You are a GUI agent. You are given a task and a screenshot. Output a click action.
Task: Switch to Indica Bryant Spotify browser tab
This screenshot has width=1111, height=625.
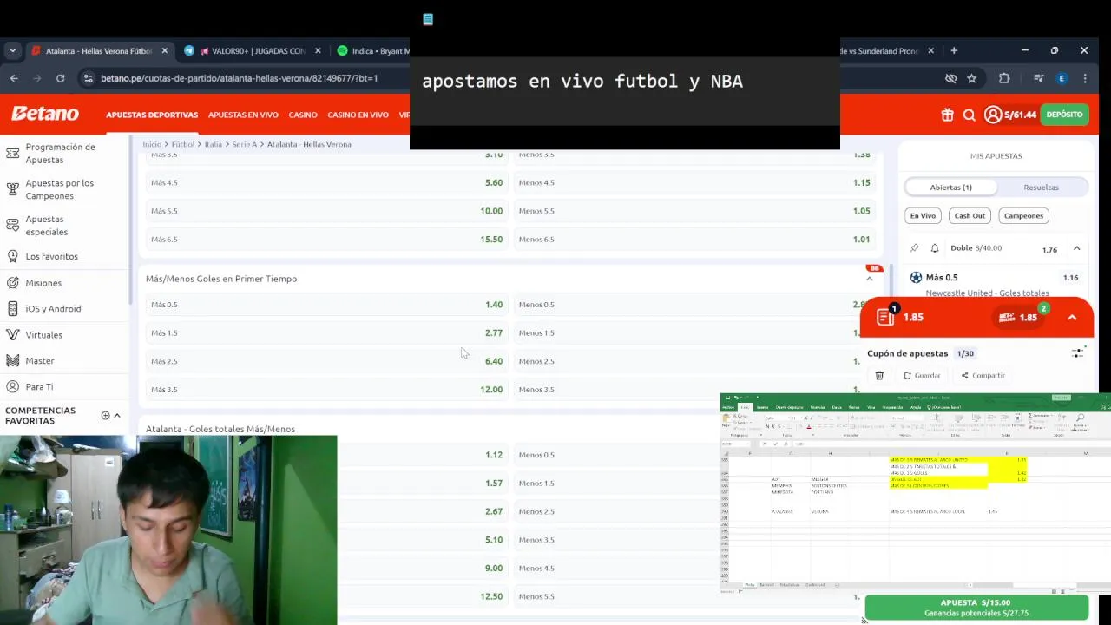tap(371, 50)
